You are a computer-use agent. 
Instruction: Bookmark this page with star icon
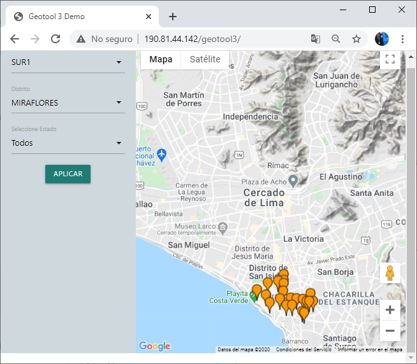tap(356, 39)
